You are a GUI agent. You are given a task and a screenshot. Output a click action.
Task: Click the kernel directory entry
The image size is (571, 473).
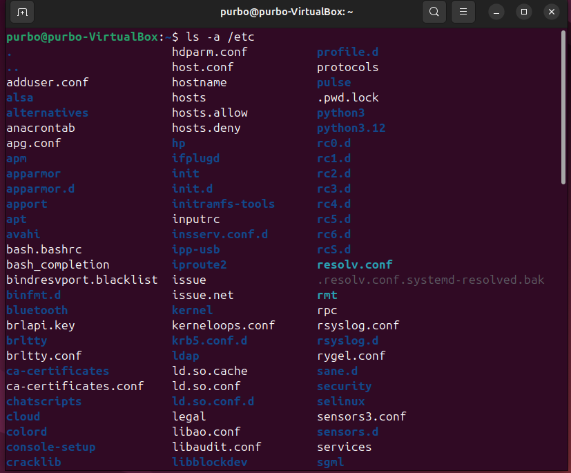click(192, 310)
